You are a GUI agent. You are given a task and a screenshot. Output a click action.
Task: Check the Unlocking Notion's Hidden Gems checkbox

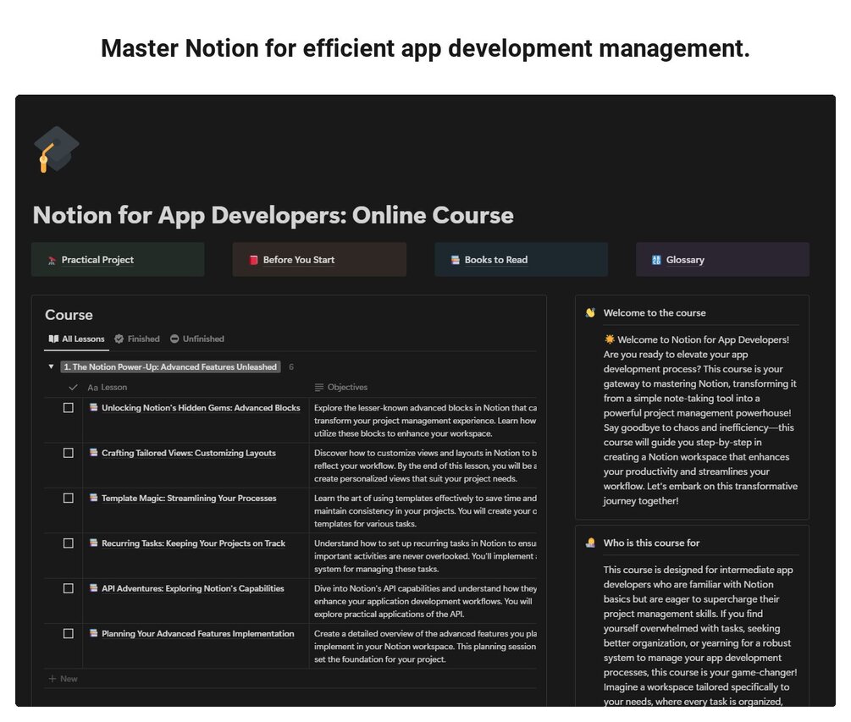(69, 408)
